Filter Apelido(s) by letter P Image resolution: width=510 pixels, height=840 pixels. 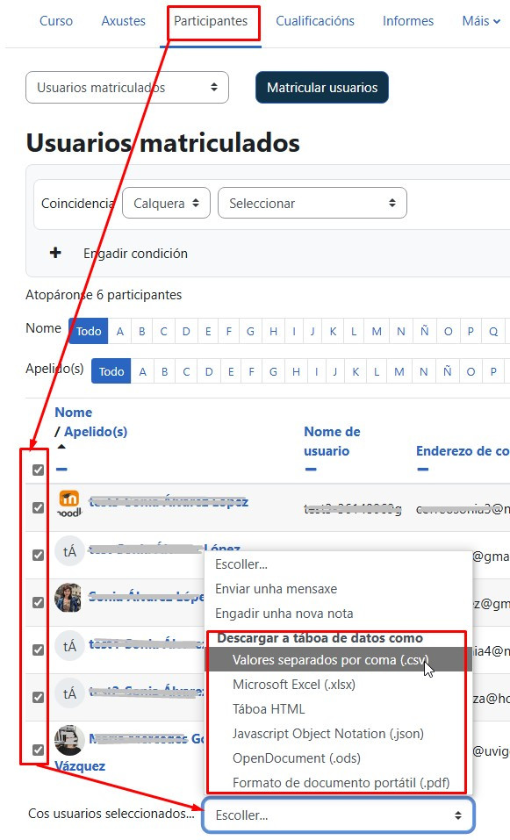(x=493, y=371)
